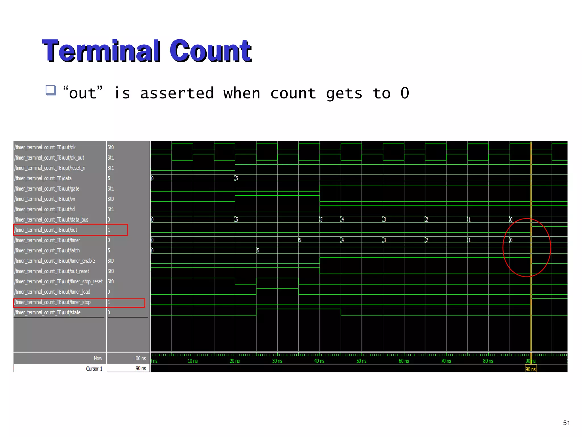Click the St0 value of the clk signal
This screenshot has height=437, width=582.
tap(111, 147)
